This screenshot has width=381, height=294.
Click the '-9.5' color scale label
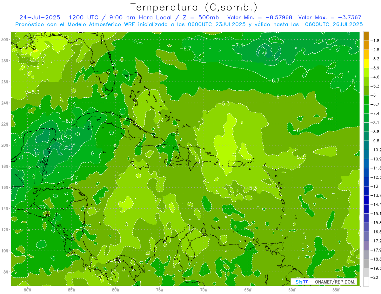375,140
